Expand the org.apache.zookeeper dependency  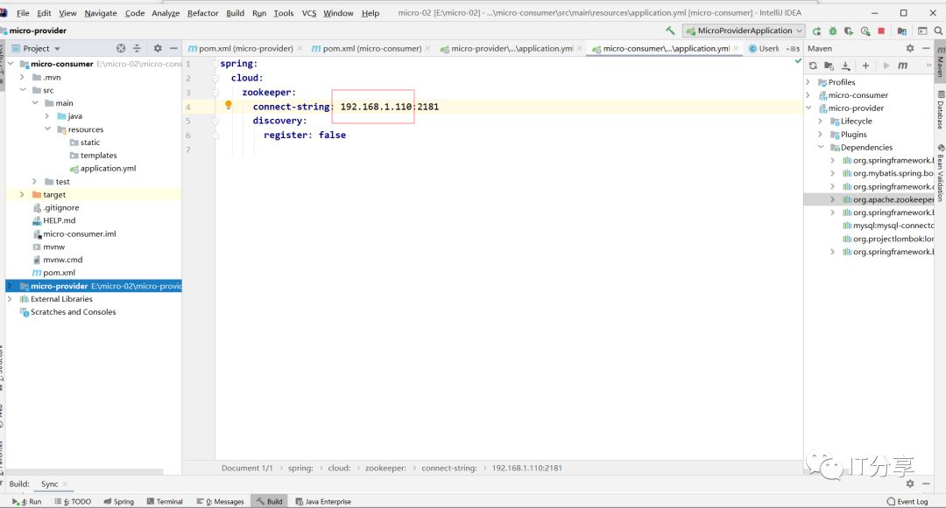click(833, 199)
